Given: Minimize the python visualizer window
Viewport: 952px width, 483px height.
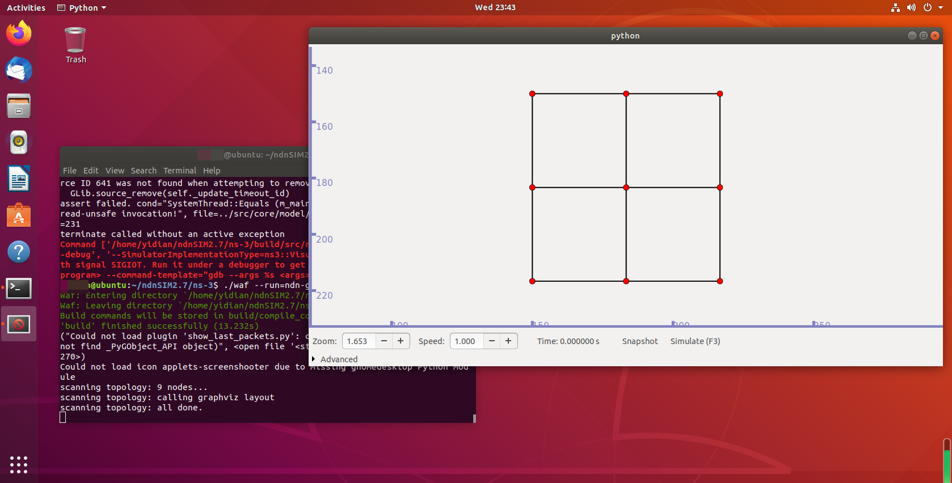Looking at the screenshot, I should tap(912, 36).
